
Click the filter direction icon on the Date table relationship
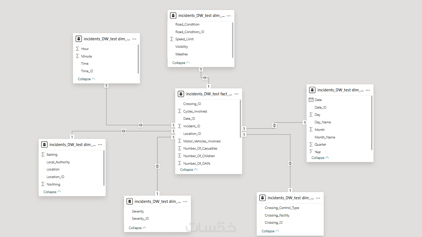click(274, 125)
